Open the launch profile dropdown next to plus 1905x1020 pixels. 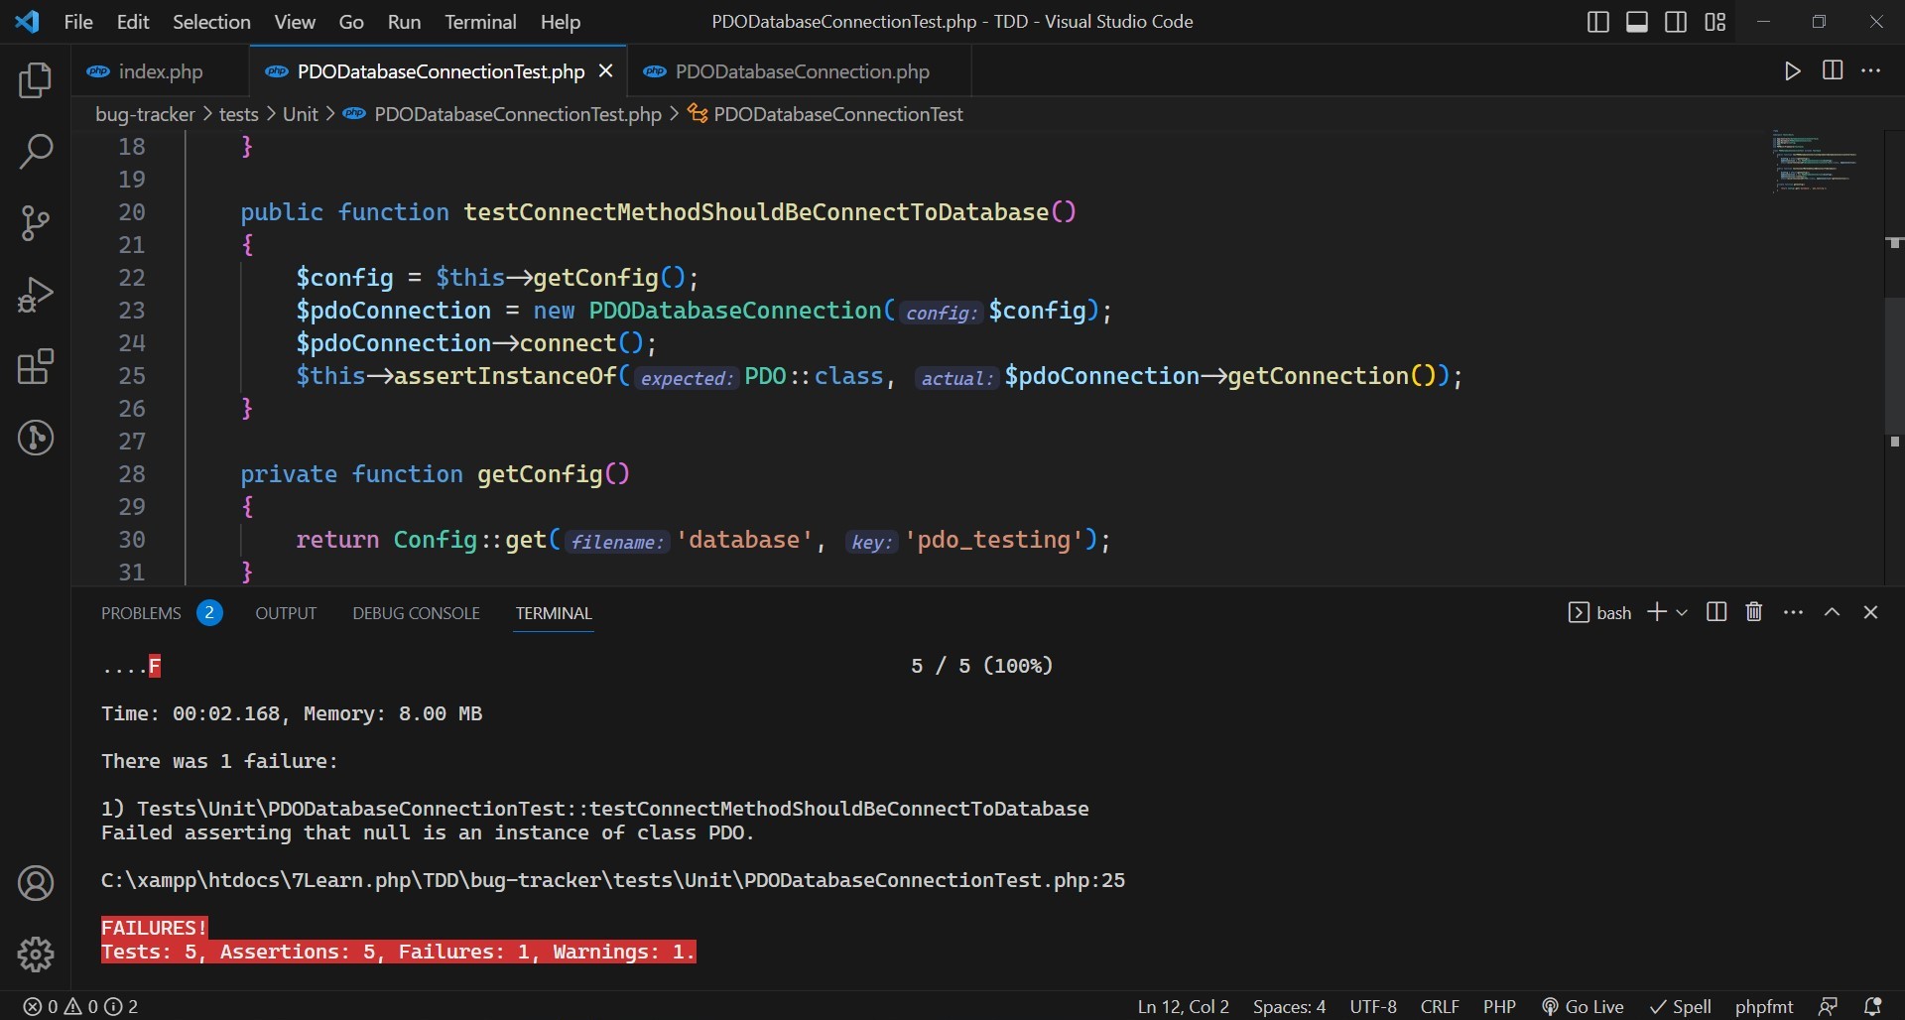[x=1682, y=613]
